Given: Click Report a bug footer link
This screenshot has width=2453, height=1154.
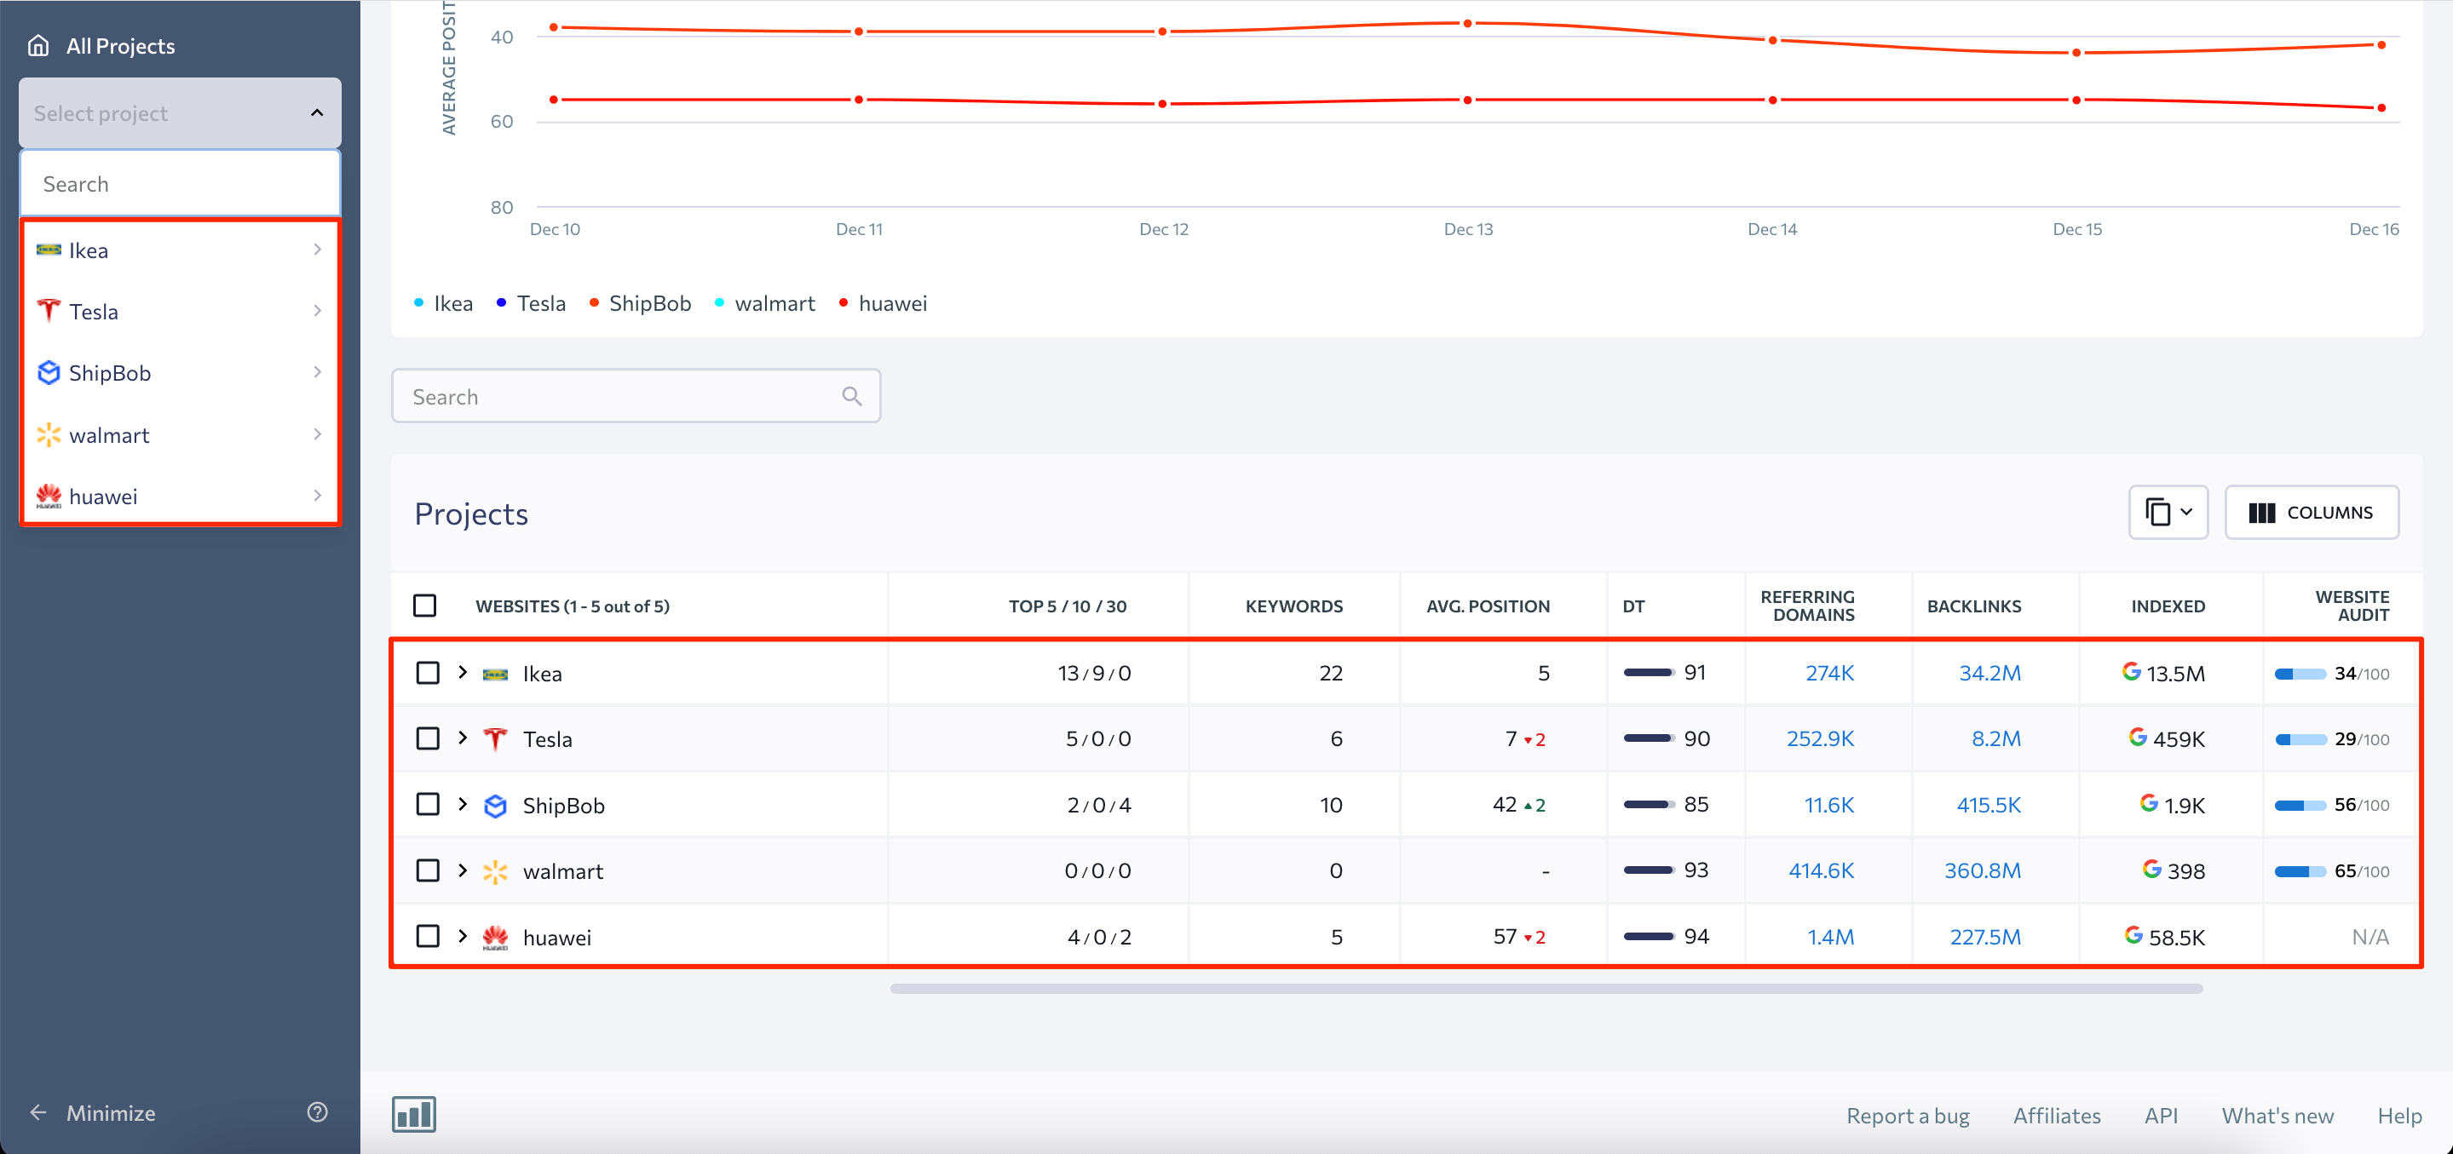Looking at the screenshot, I should 1908,1115.
